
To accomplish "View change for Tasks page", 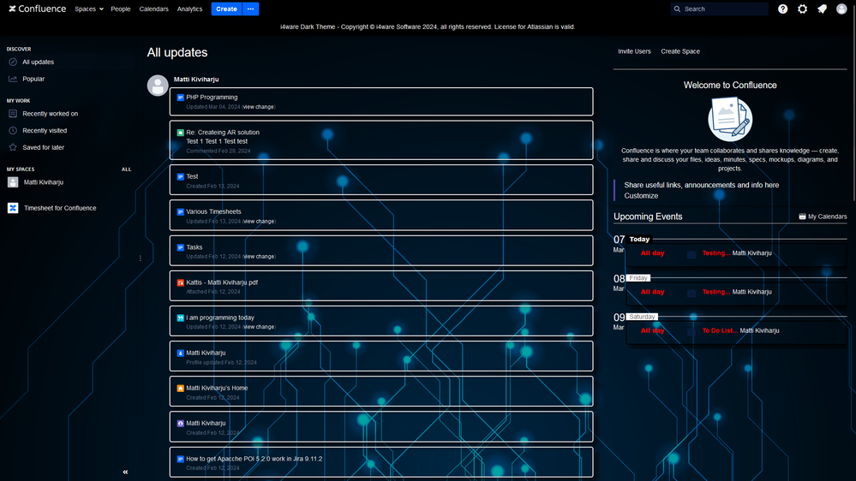I will (259, 256).
